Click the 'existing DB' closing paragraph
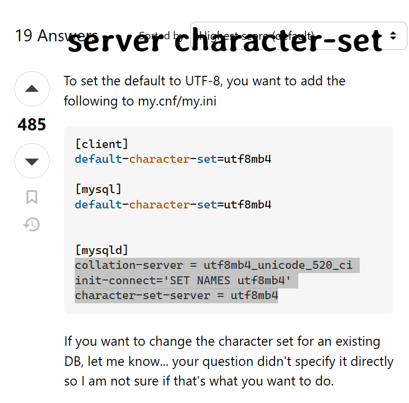This screenshot has height=403, width=409. pos(228,362)
